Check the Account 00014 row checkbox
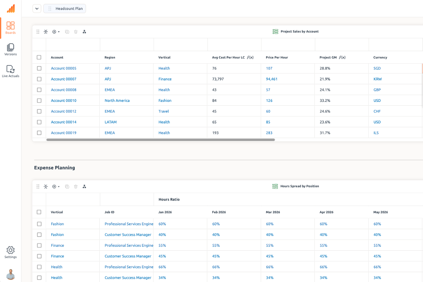The width and height of the screenshot is (423, 282). tap(39, 122)
